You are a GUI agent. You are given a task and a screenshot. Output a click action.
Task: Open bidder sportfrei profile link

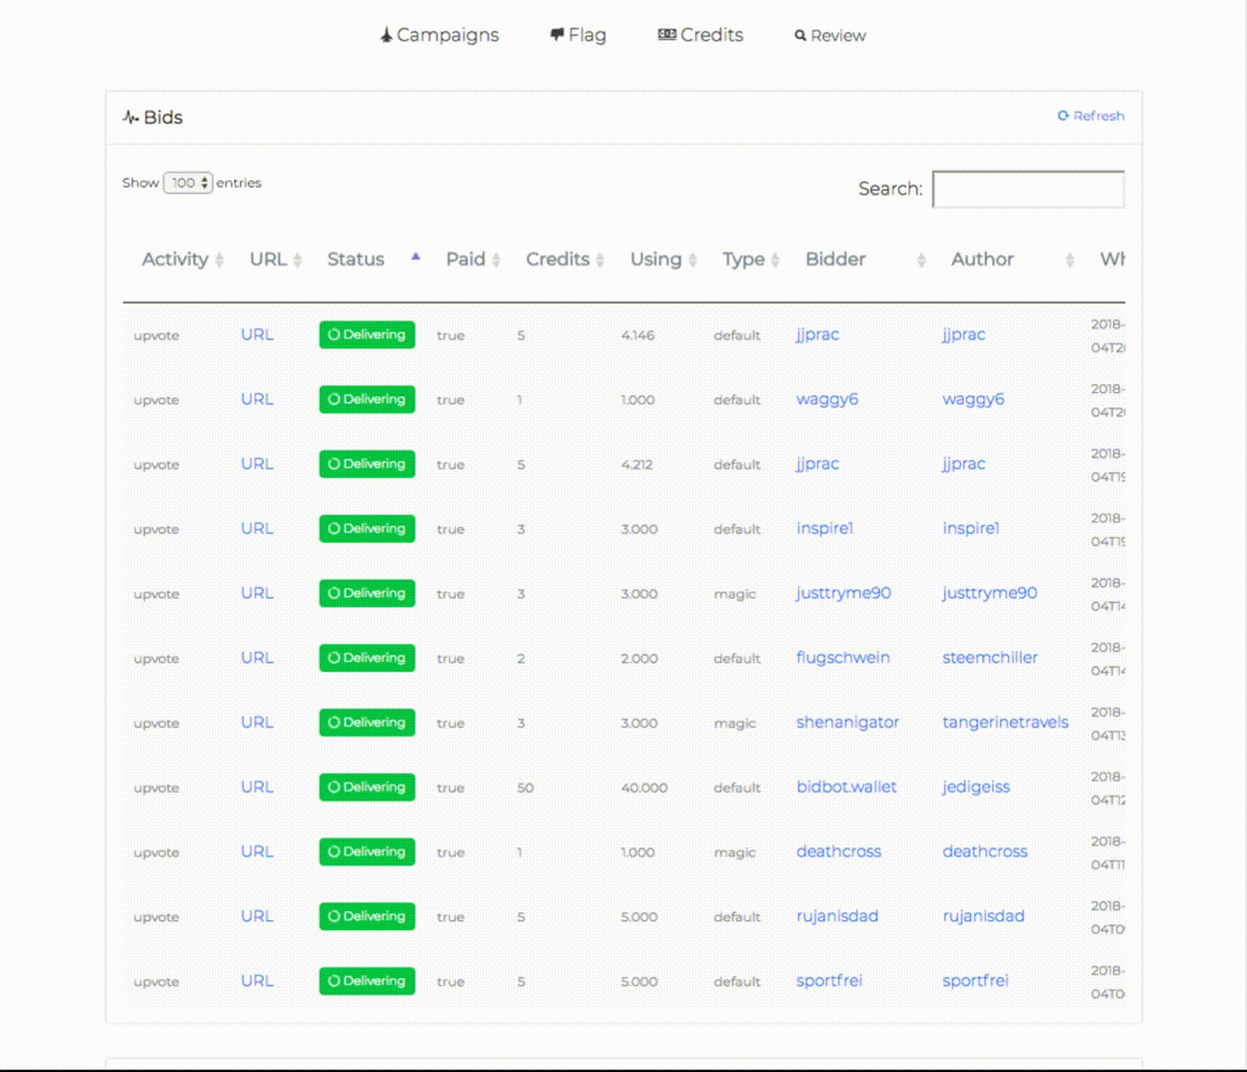829,982
